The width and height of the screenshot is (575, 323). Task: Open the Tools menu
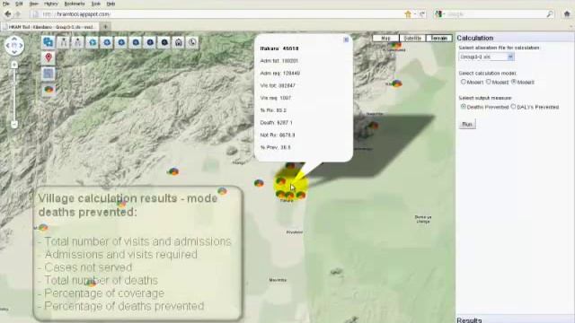click(x=96, y=4)
